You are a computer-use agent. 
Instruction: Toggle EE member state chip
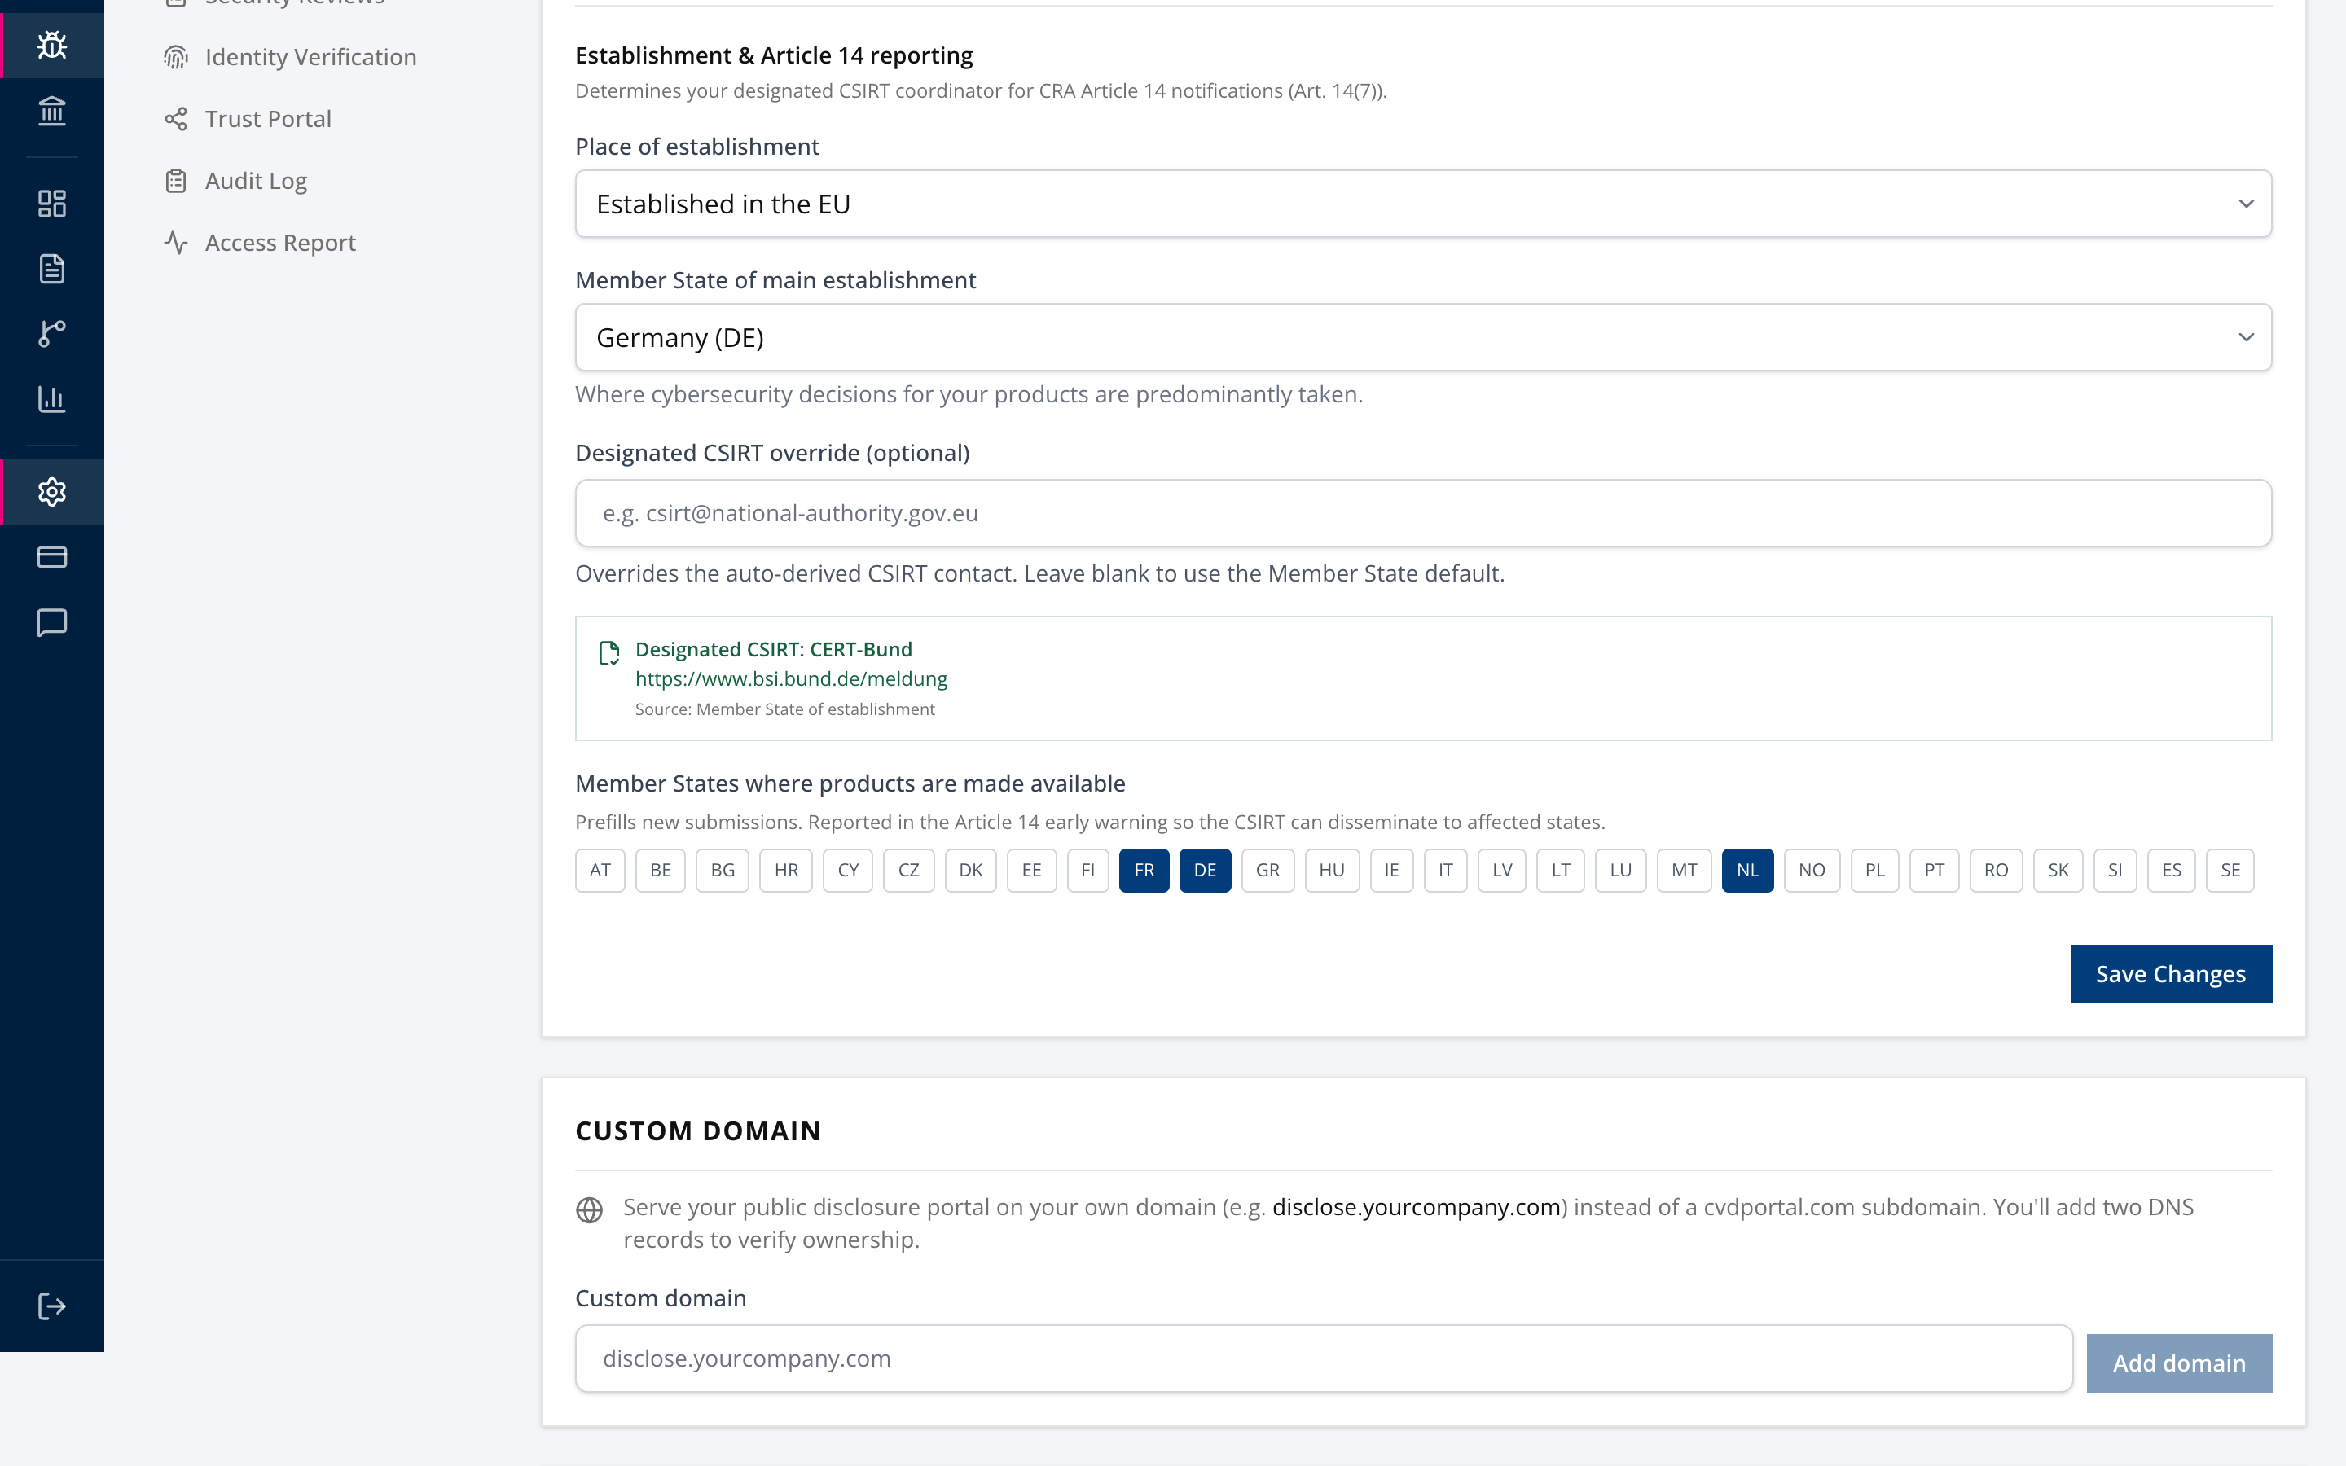(x=1031, y=870)
